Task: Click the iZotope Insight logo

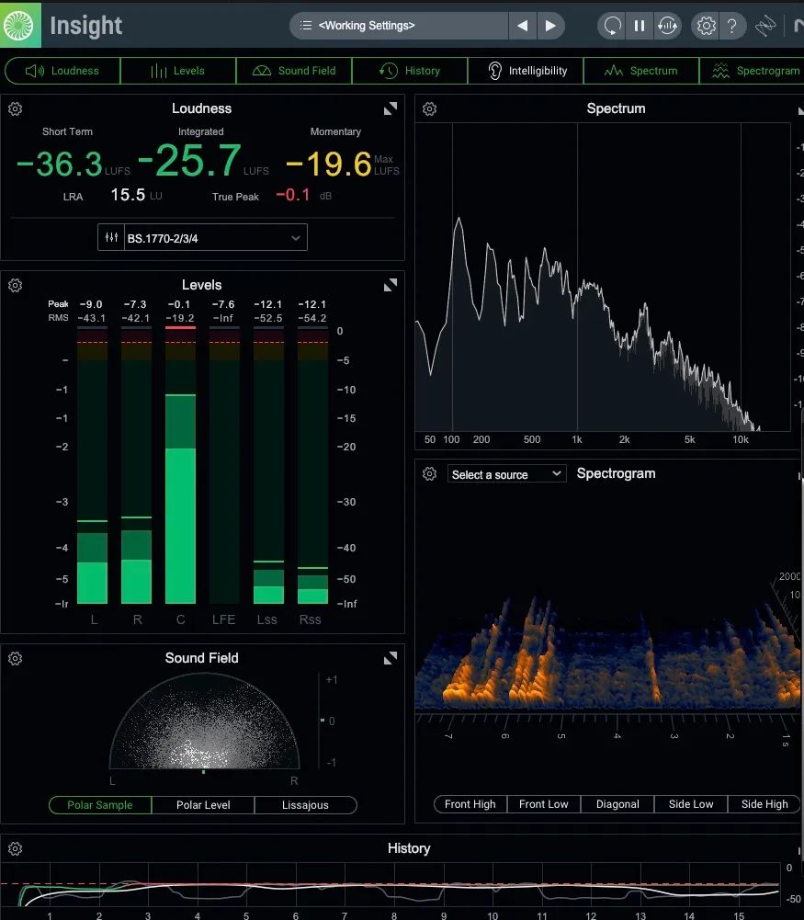Action: point(20,25)
